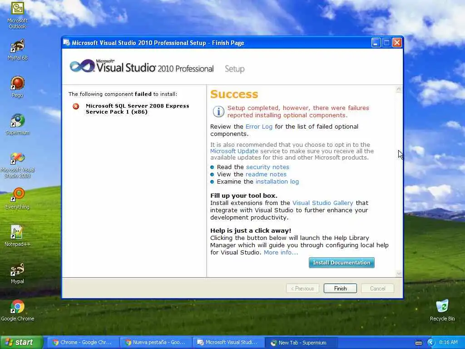Click the More info... link
The width and height of the screenshot is (465, 349).
(281, 253)
